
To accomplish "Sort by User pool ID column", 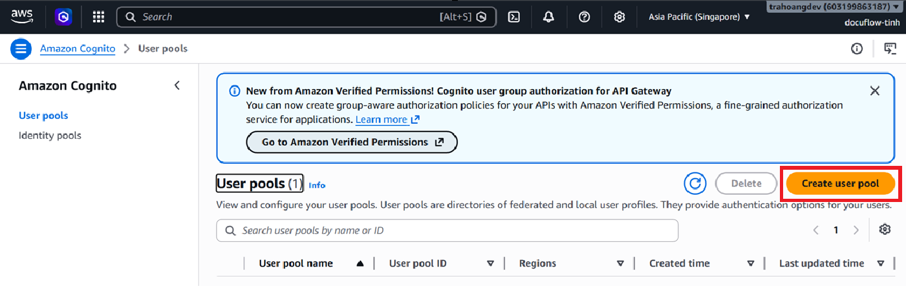I will [x=490, y=263].
